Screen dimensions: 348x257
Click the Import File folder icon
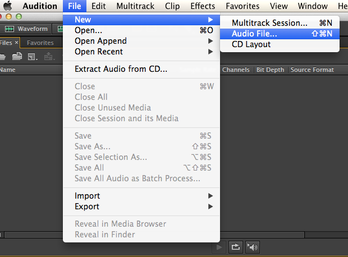[17, 56]
